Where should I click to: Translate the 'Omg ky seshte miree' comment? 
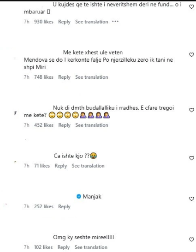tap(91, 247)
